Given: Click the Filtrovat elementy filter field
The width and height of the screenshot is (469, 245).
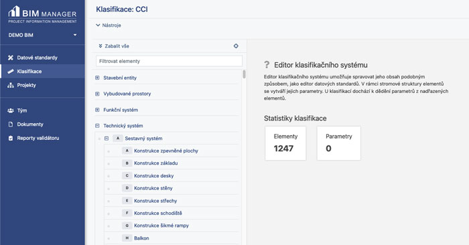Looking at the screenshot, I should coord(169,62).
